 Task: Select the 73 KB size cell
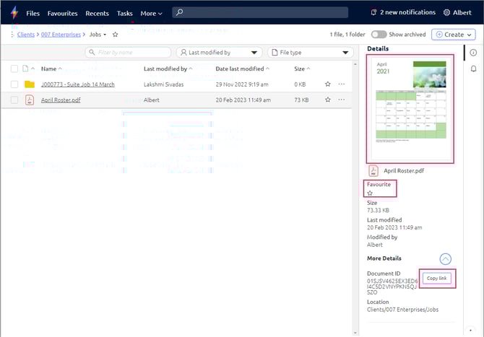point(301,100)
